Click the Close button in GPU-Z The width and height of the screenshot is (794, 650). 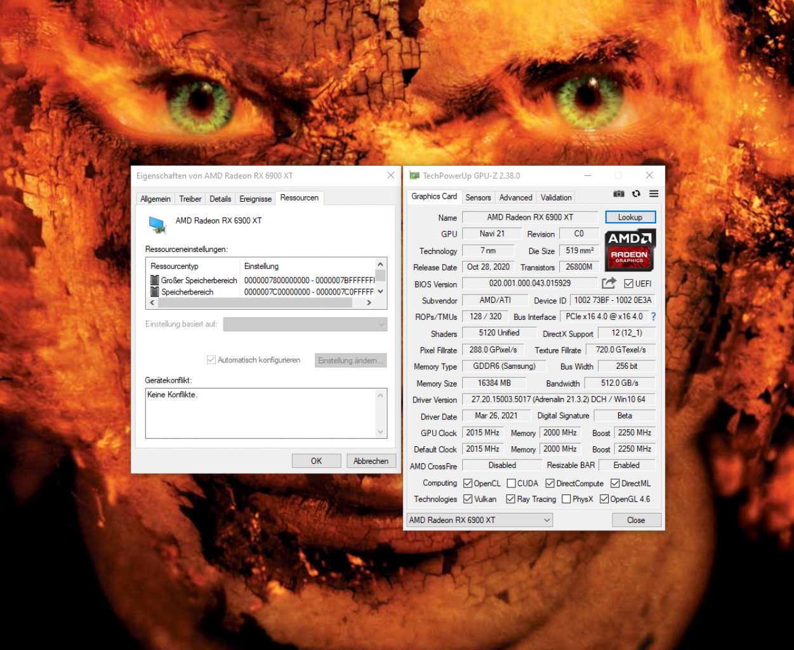(636, 520)
